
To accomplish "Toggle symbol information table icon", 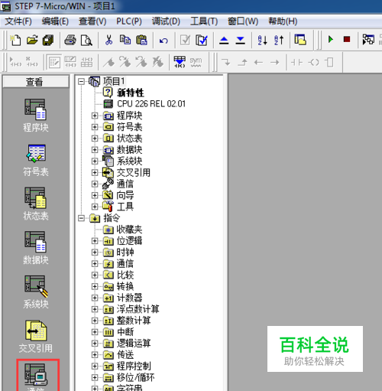I will pyautogui.click(x=180, y=62).
